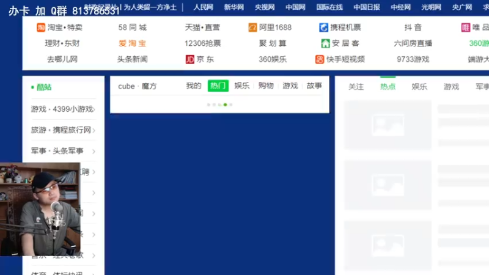The height and width of the screenshot is (275, 489).
Task: Click the Taobao orange icon
Action: click(x=41, y=28)
